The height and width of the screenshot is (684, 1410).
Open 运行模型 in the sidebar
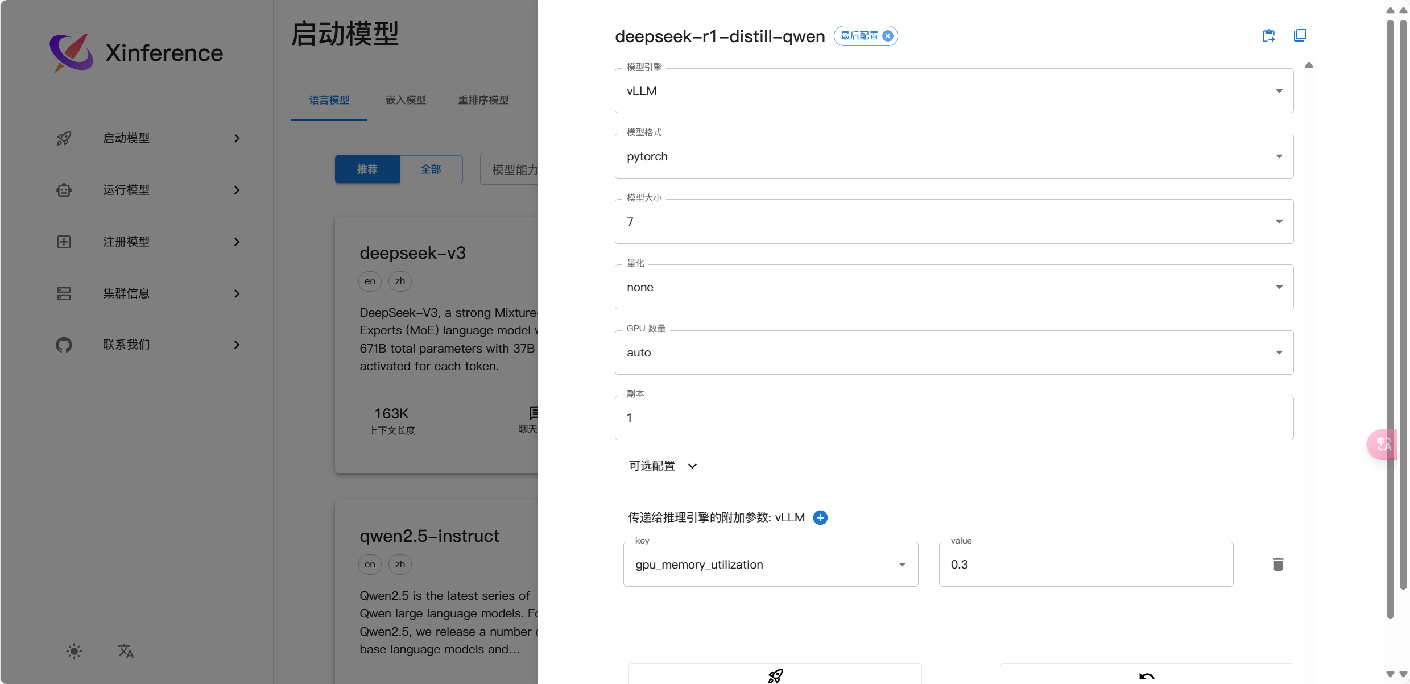coord(126,190)
